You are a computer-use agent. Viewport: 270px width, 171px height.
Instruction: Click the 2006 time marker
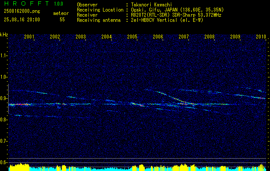pos(158,36)
